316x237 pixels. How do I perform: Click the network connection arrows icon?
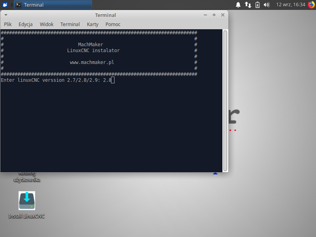coord(248,5)
